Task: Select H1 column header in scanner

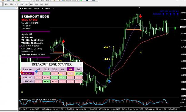Action: (62, 69)
